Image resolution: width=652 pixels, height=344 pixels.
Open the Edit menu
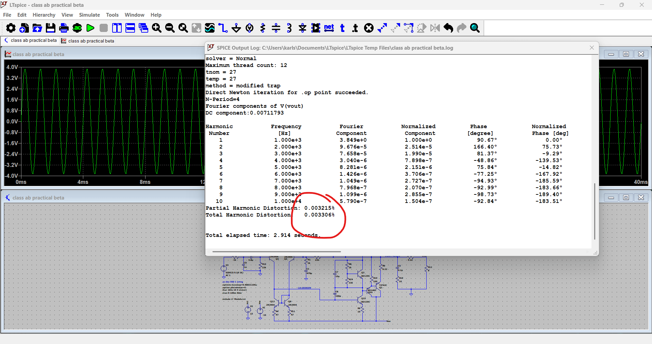click(x=22, y=15)
